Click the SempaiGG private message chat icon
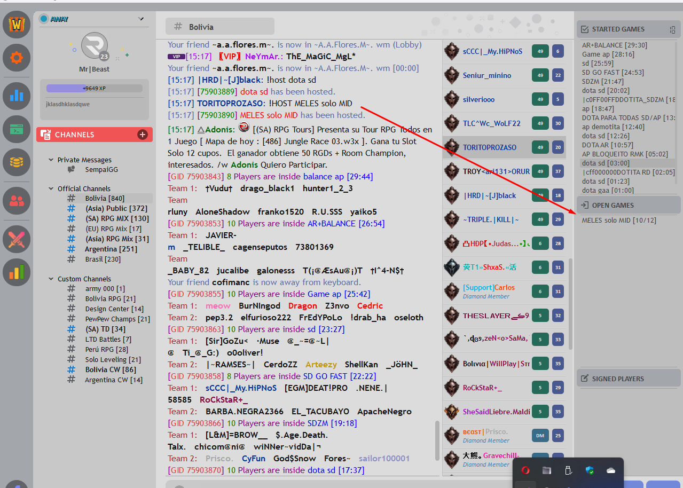Viewport: 683px width, 488px height. click(71, 169)
